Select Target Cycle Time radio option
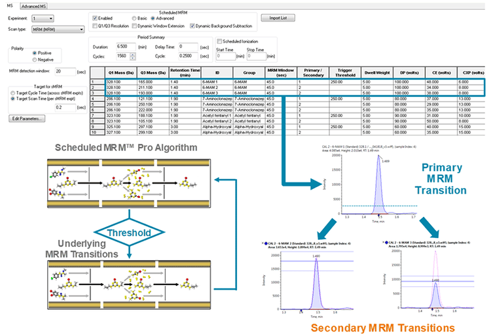Screen dimensions: 491x336 (13, 93)
